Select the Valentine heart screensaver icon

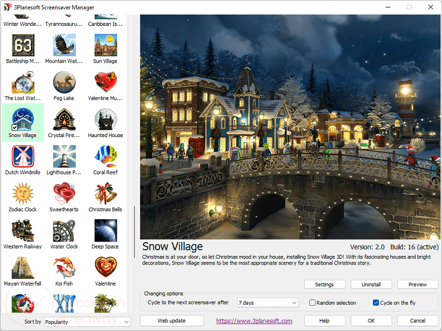(x=106, y=268)
